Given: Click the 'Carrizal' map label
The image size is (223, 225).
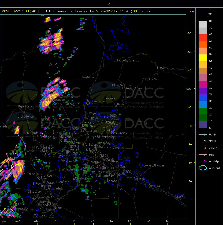Looking at the screenshot, I should (80, 179).
